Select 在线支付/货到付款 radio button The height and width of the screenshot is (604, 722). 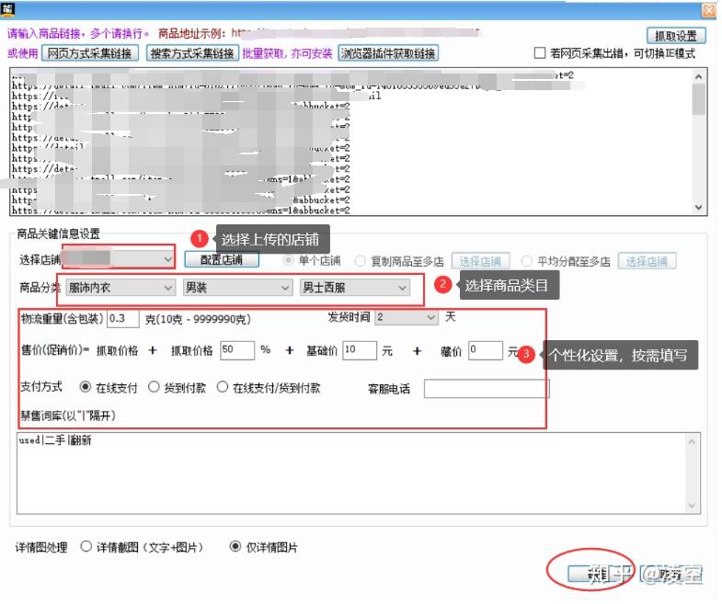point(223,387)
